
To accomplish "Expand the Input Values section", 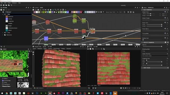I will (x=142, y=68).
